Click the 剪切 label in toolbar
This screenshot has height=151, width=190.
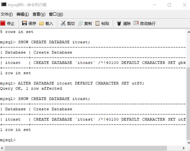click(x=71, y=23)
